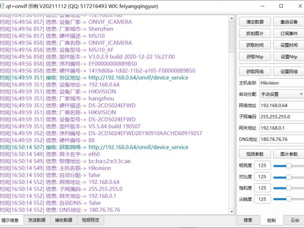Screen dimensions: 304x228
Task: Switch to the 发送数据 tab
Action: click(x=36, y=220)
